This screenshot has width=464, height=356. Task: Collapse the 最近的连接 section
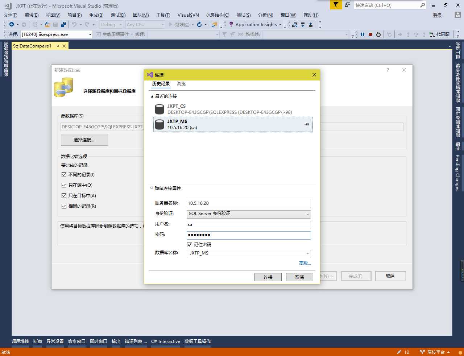tap(152, 96)
